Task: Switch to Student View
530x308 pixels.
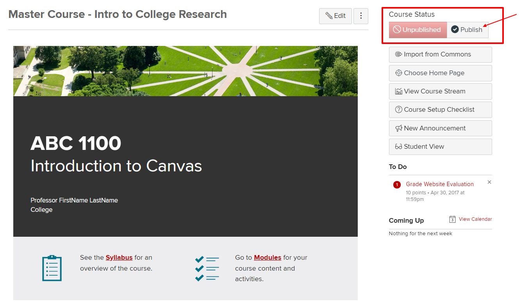Action: pos(440,146)
